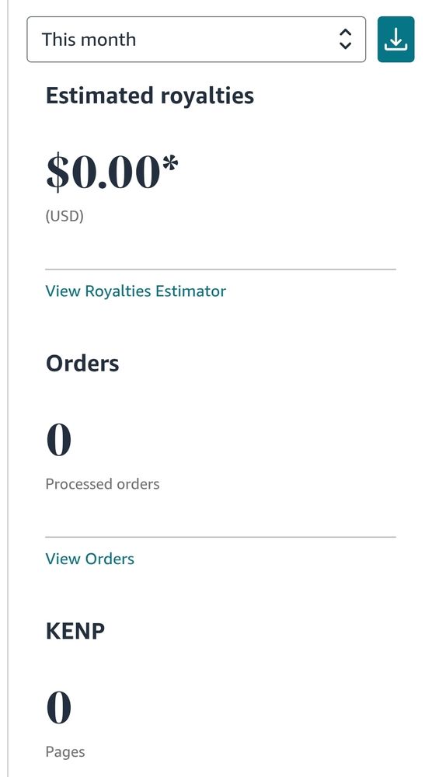Click the (USD) currency label
Screen dimensions: 432x777
pyautogui.click(x=64, y=217)
